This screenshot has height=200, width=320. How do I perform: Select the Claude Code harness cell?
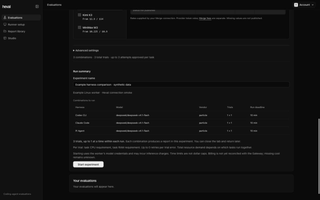82,123
